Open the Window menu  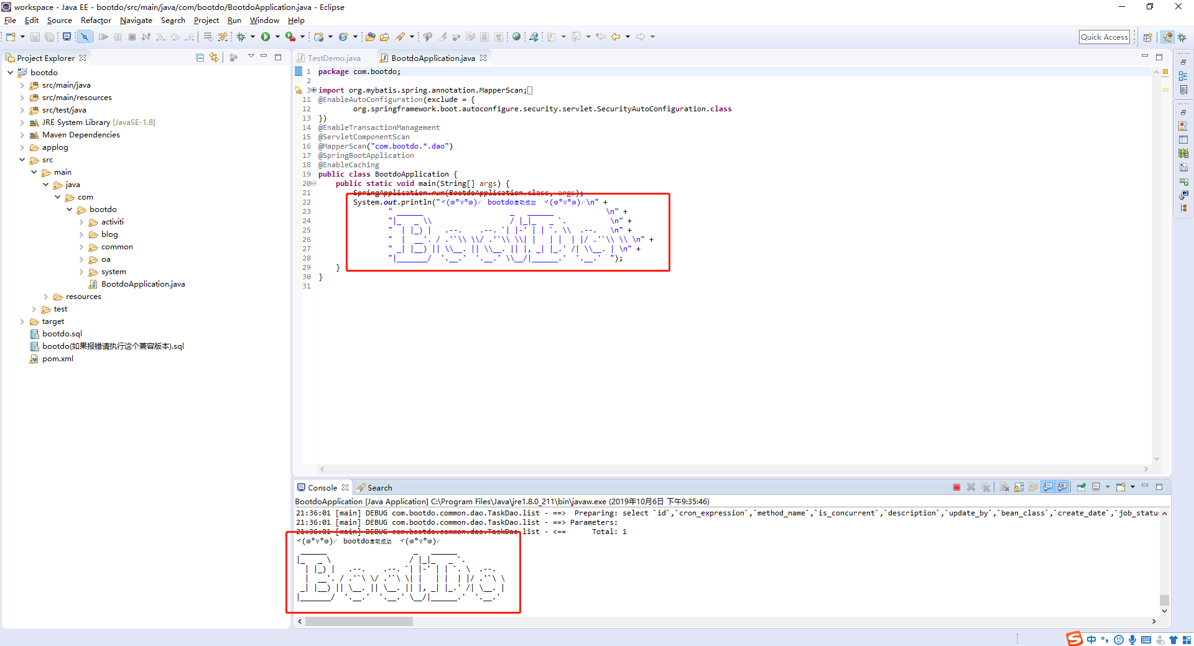264,21
